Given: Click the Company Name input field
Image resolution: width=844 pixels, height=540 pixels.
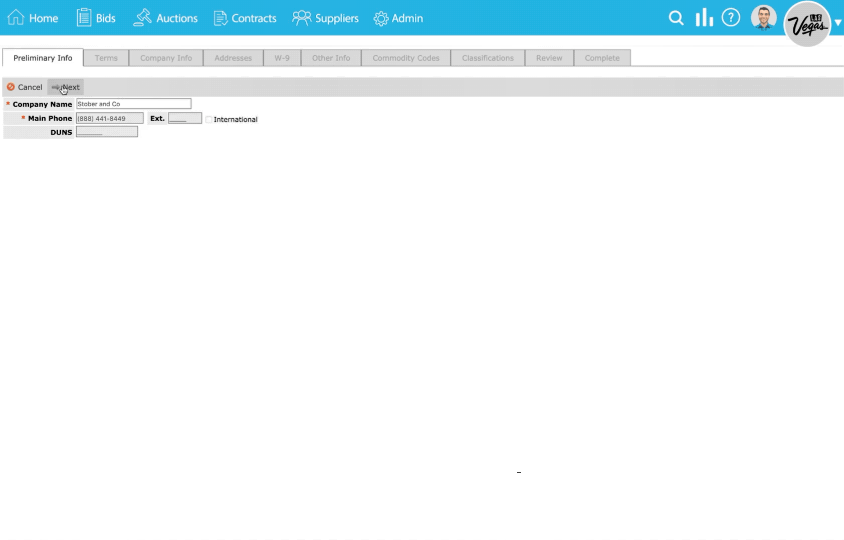Looking at the screenshot, I should click(x=133, y=104).
